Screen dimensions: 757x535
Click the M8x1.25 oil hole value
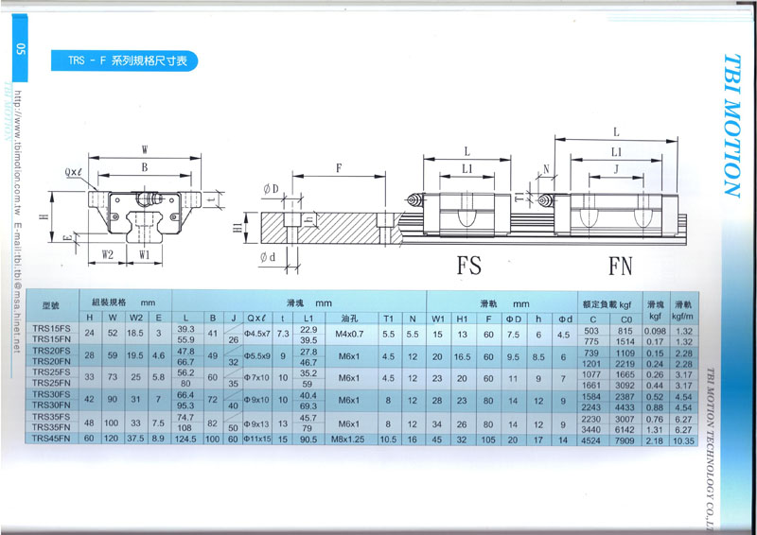coord(348,440)
